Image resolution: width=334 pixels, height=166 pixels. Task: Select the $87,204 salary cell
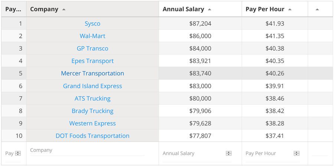(x=200, y=23)
